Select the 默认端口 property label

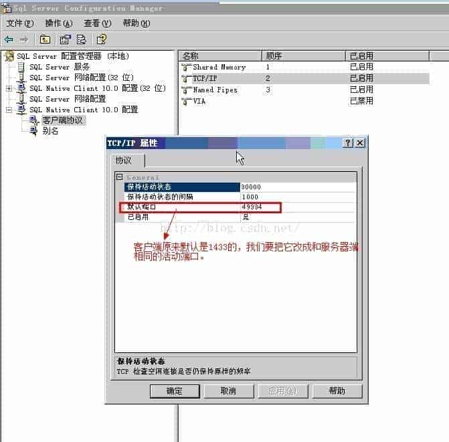pos(141,207)
